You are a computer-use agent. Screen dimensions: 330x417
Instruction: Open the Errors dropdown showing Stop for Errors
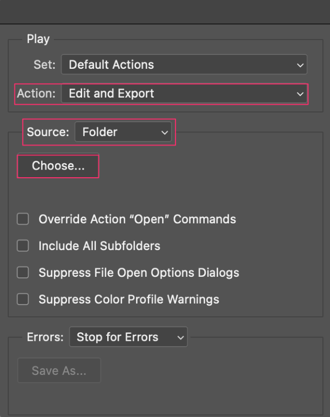pyautogui.click(x=128, y=337)
